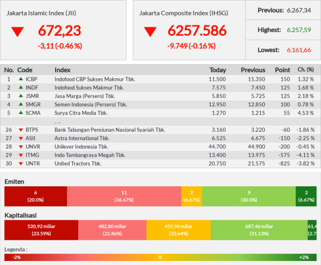Viewport: 321px width, 265px height.
Task: Click the Jakarta Composite Index (IHSG) title
Action: click(184, 13)
